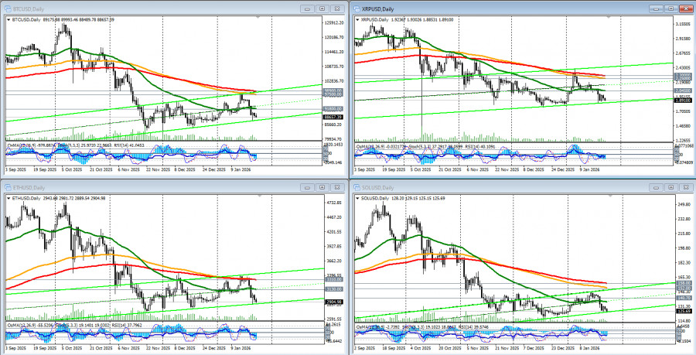The image size is (696, 355).
Task: Click the '24 Dec 2025' date on ETHUSD timeline
Action: pyautogui.click(x=215, y=349)
